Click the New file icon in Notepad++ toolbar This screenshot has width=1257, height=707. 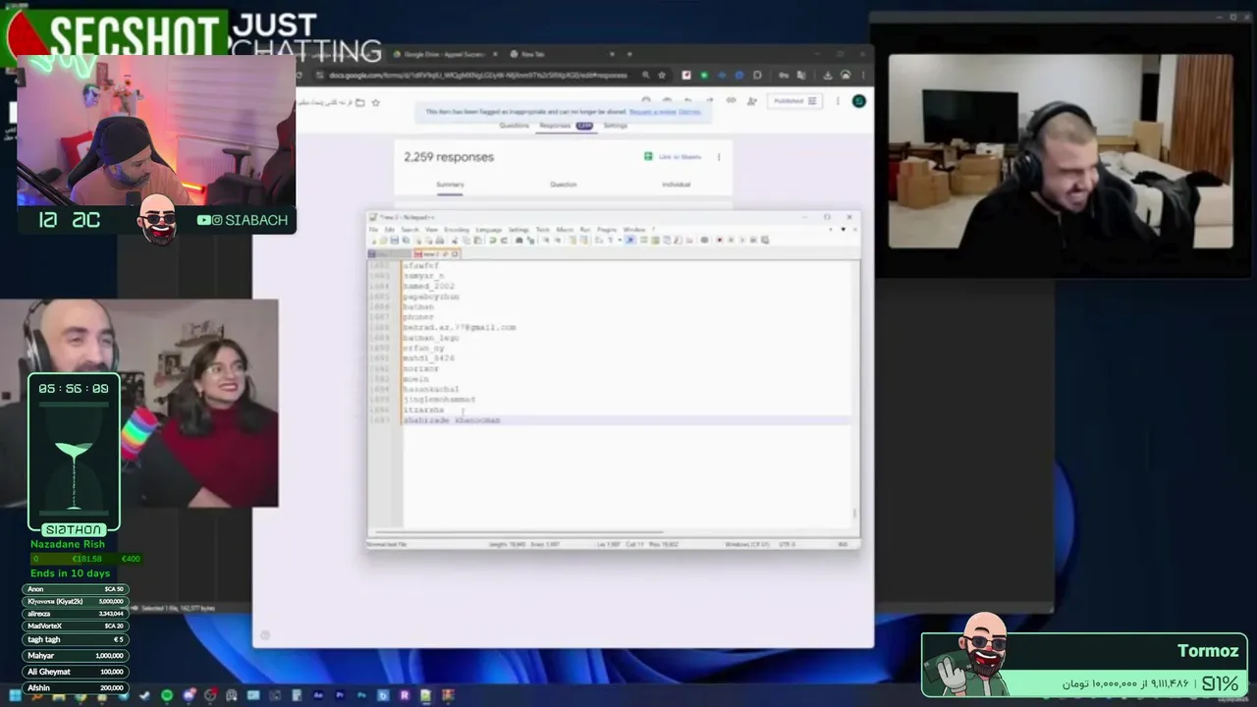coord(374,240)
